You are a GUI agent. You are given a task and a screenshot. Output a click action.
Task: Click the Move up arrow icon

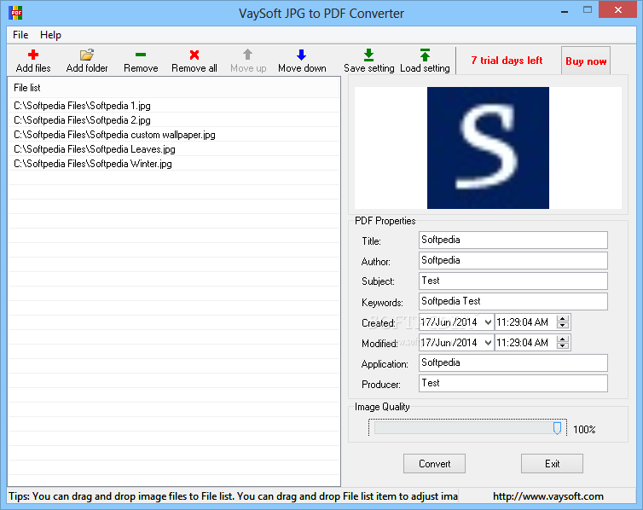tap(247, 55)
